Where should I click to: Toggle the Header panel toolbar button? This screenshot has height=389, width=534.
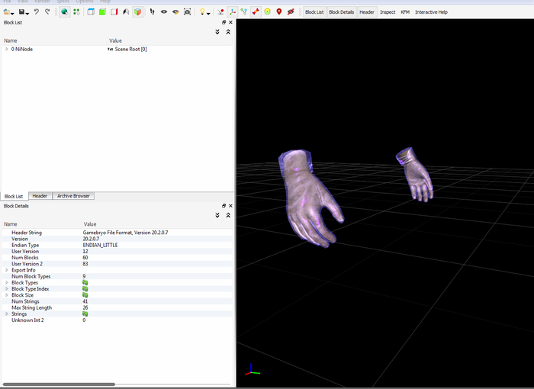pyautogui.click(x=367, y=12)
